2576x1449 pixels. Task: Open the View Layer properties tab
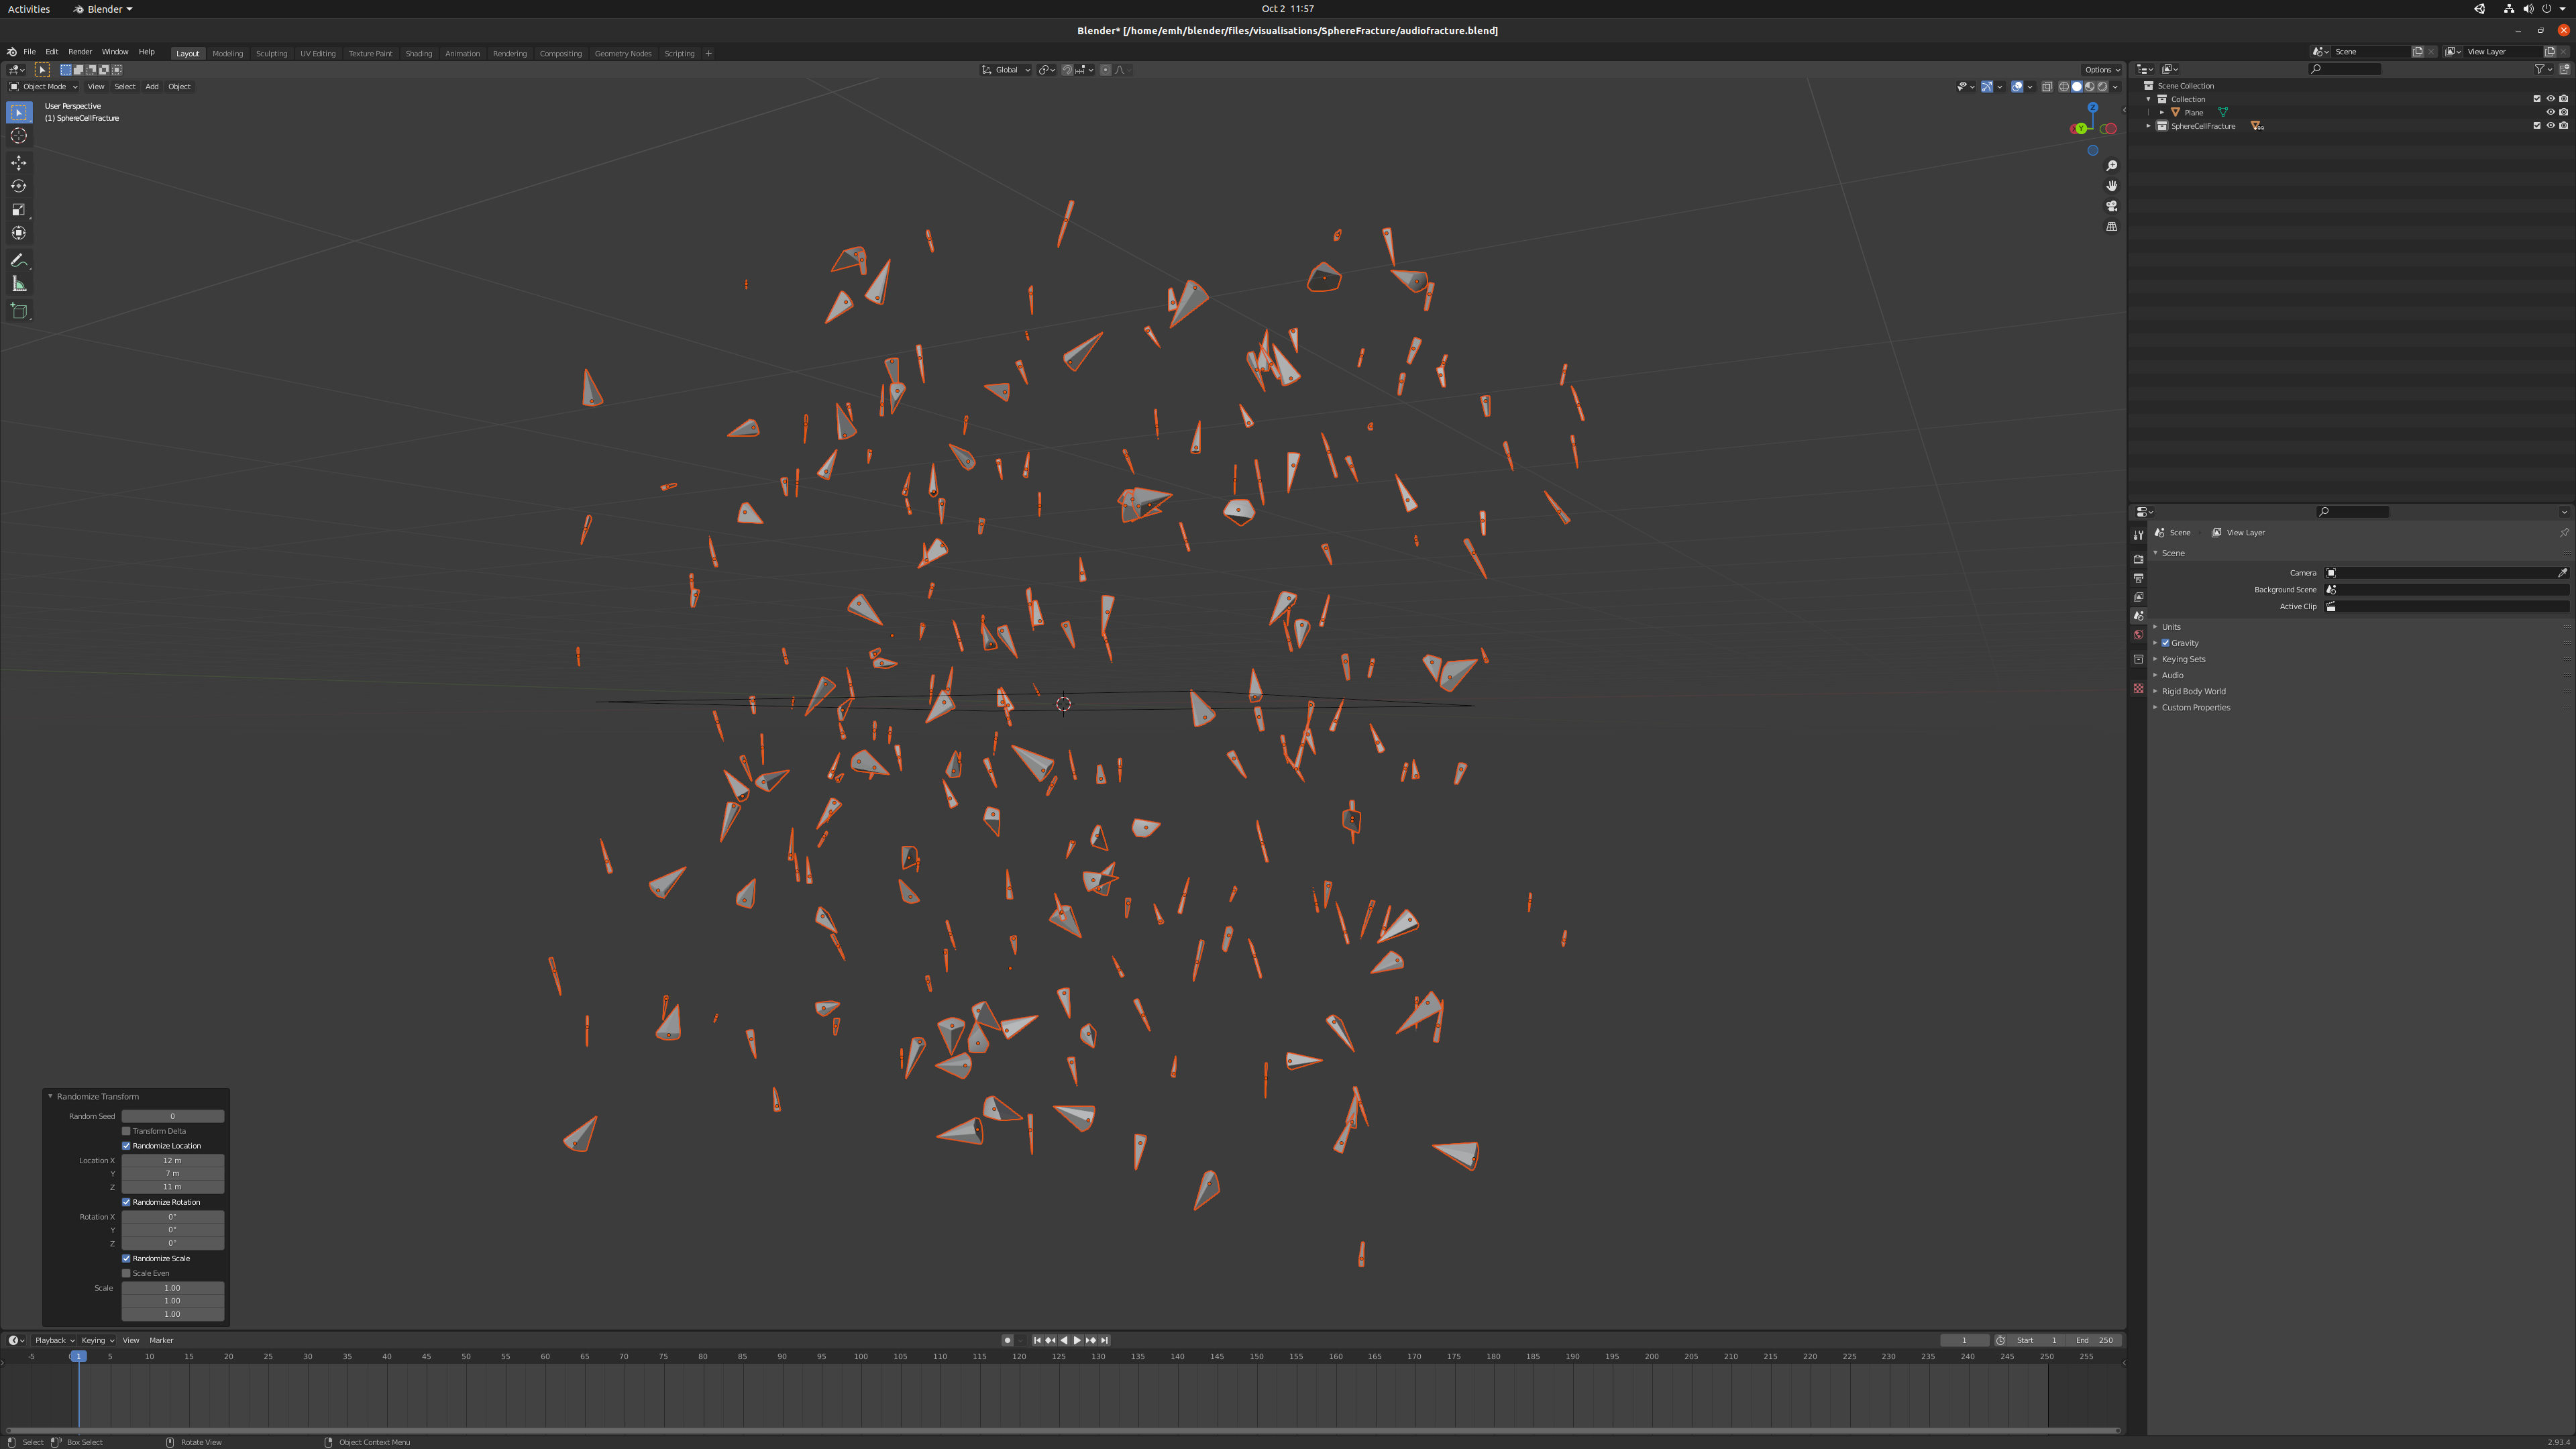pyautogui.click(x=2138, y=597)
